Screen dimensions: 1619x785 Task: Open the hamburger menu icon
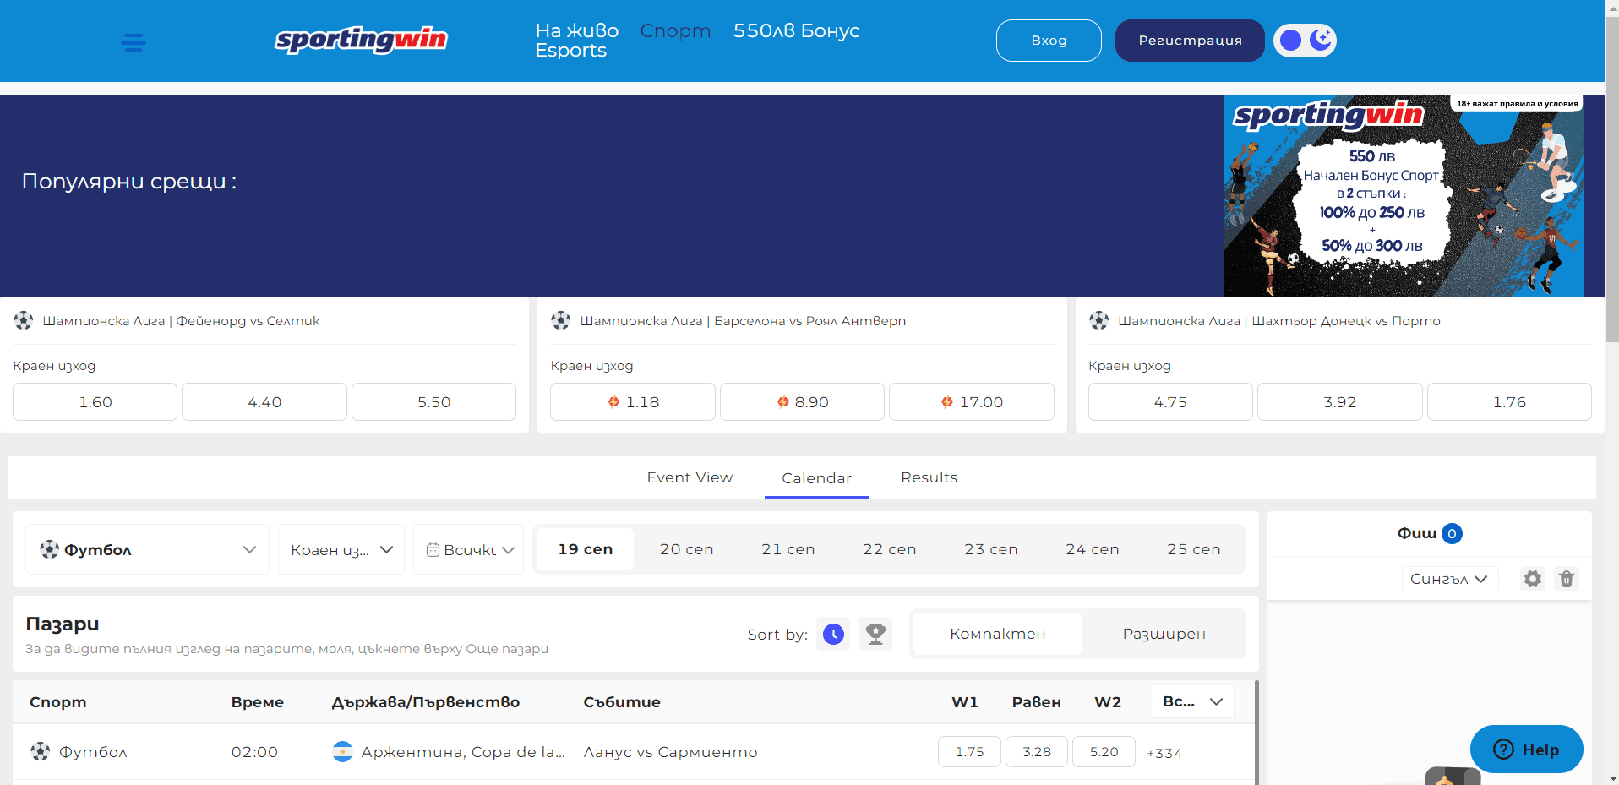point(133,42)
